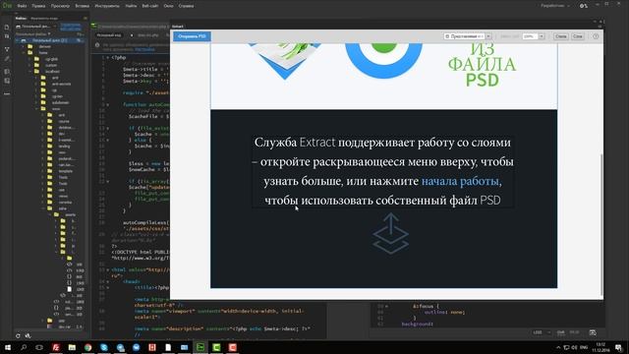Select the subdomain folder in file tree
629x354 pixels.
click(60, 102)
